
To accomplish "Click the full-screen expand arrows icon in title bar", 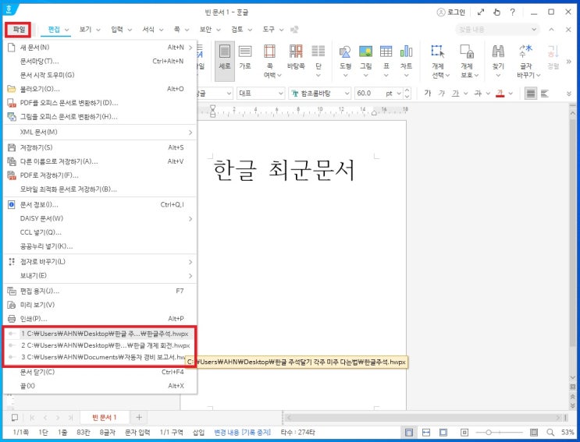I will [481, 12].
